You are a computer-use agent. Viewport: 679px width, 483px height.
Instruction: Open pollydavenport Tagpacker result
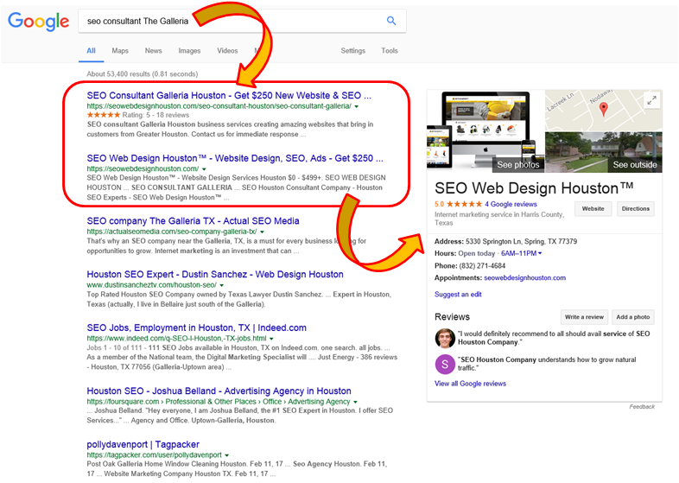(143, 444)
